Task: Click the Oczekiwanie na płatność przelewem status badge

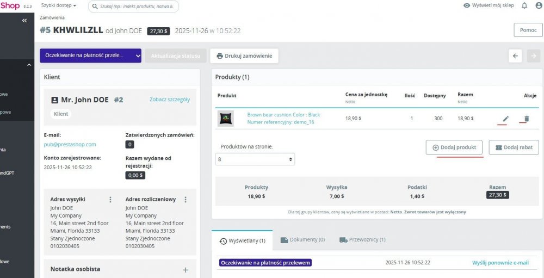Action: coord(265,263)
